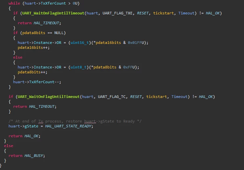Click the comment about restoring gState to Ready
Screen dimensions: 244x170
75,121
